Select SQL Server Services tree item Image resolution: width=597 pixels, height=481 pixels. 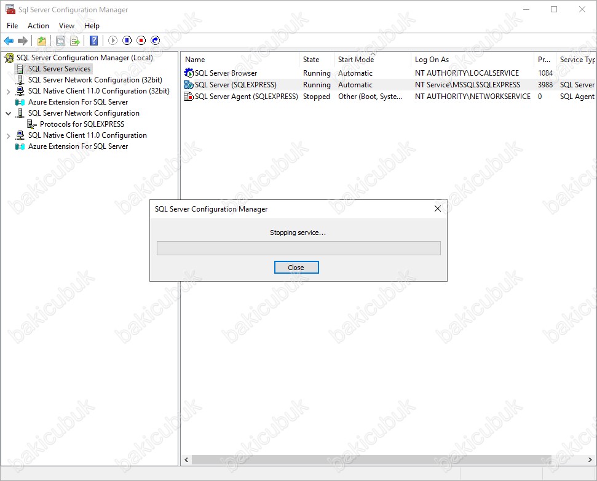click(x=60, y=69)
